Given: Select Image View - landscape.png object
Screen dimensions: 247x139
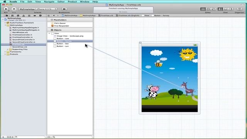Looking at the screenshot, I should tap(70, 36).
